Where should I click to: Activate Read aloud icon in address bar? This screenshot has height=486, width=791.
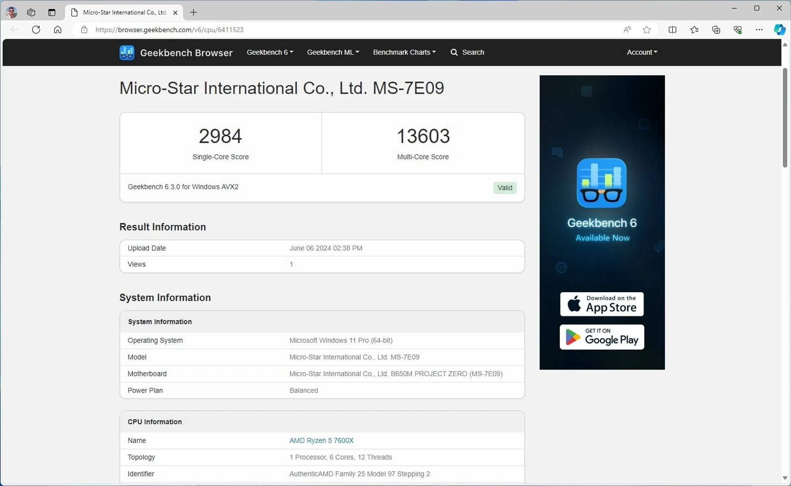tap(627, 30)
